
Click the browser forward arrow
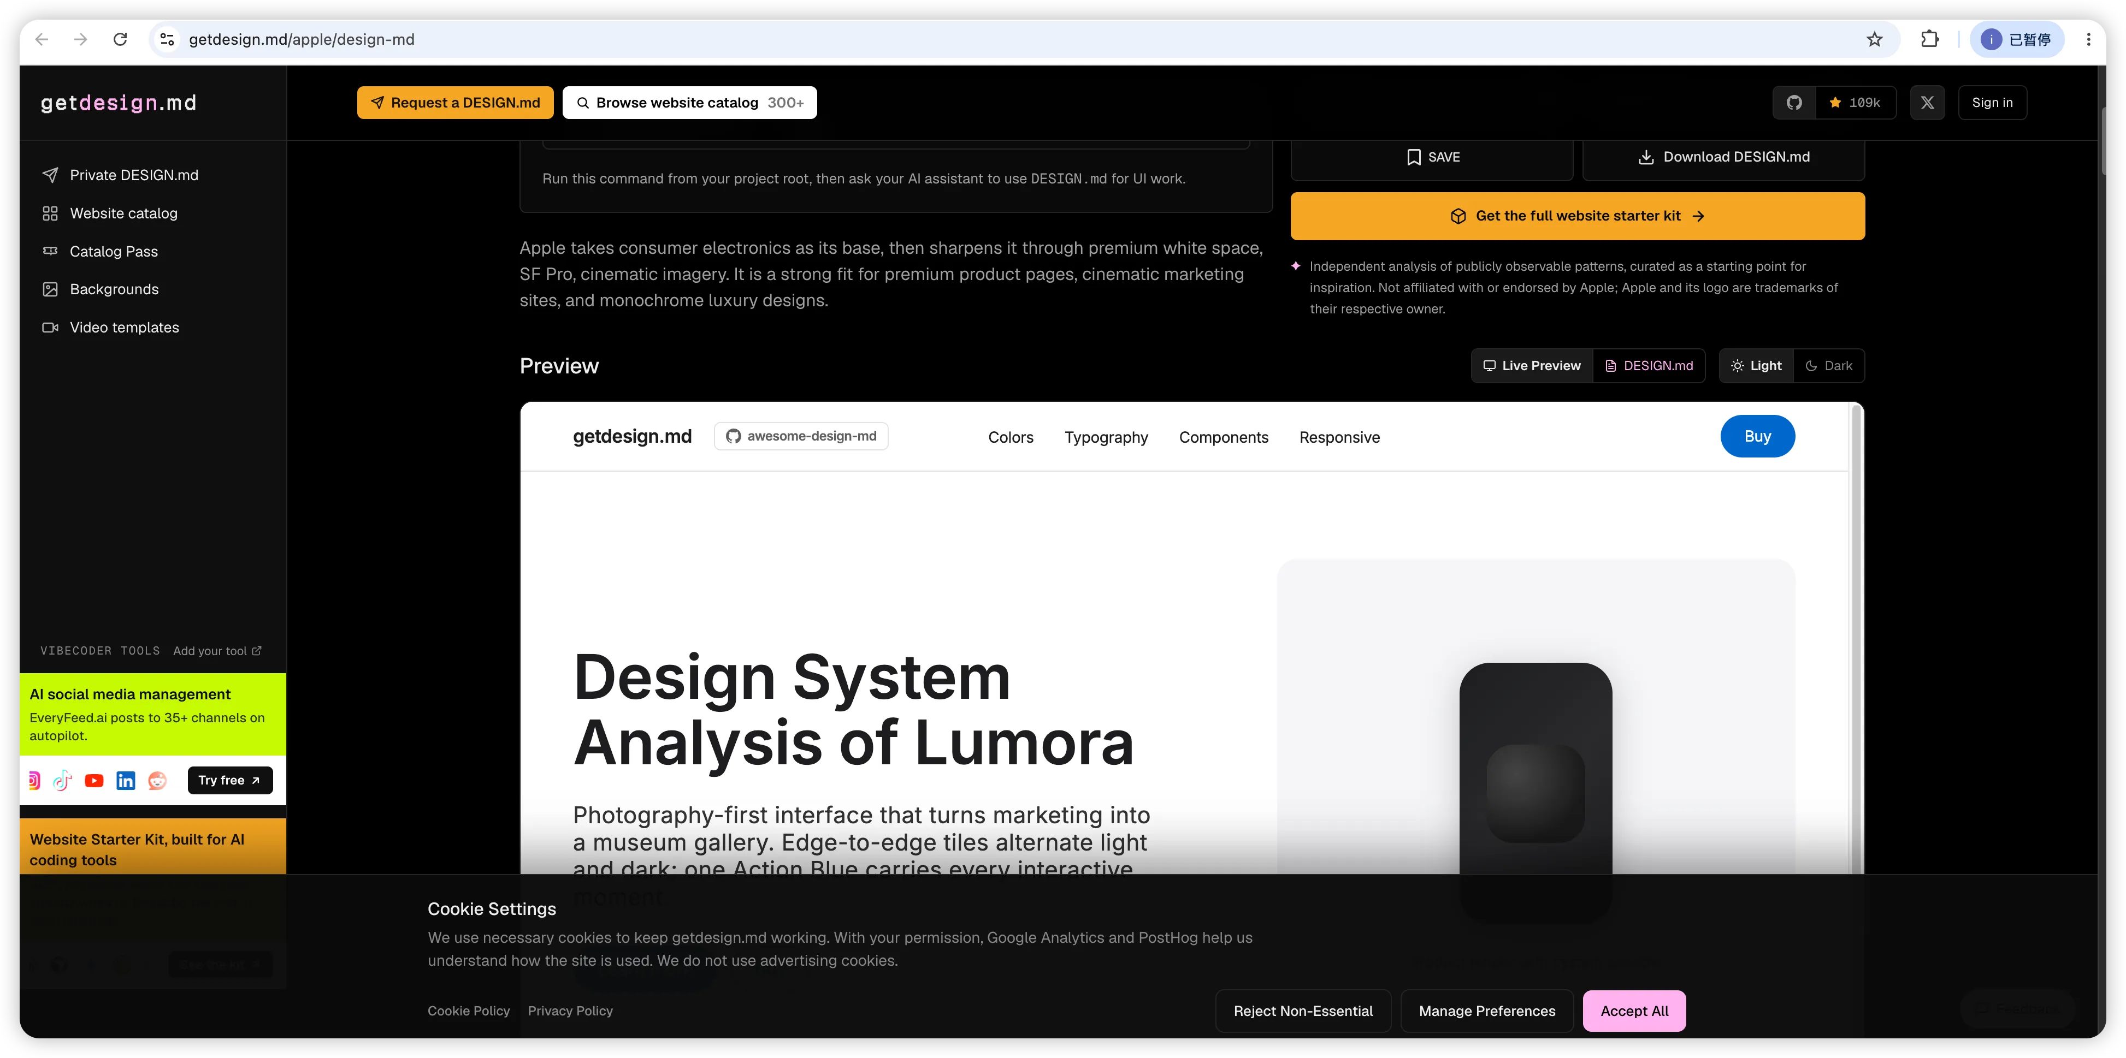(x=81, y=40)
